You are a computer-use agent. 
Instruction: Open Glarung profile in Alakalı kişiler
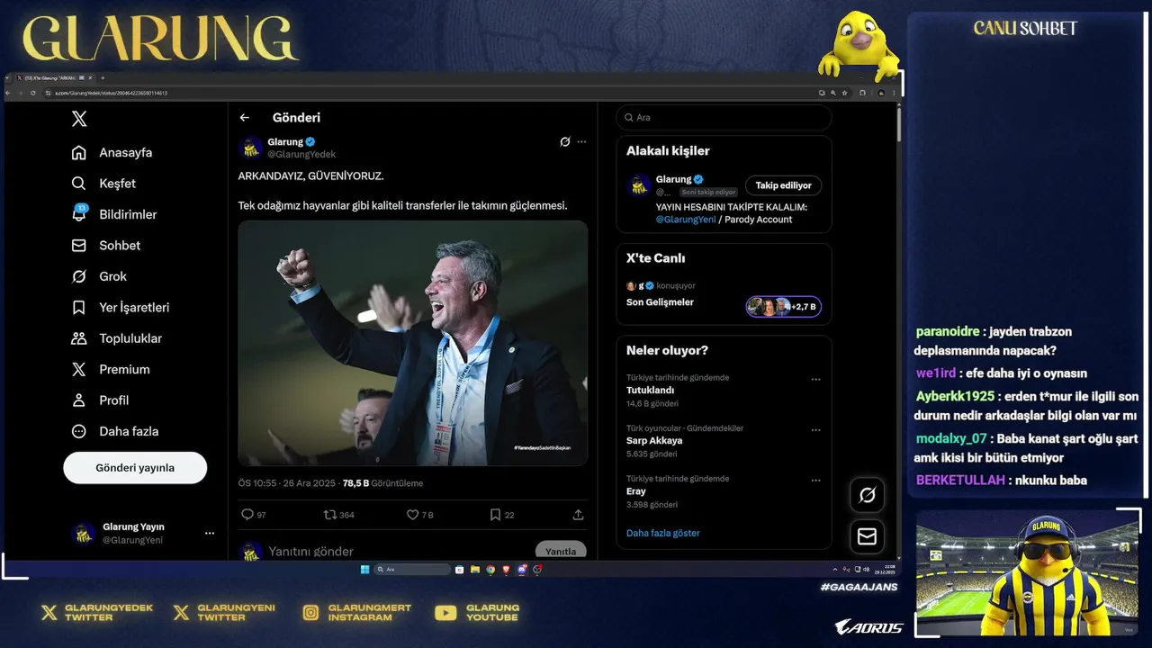(x=673, y=179)
